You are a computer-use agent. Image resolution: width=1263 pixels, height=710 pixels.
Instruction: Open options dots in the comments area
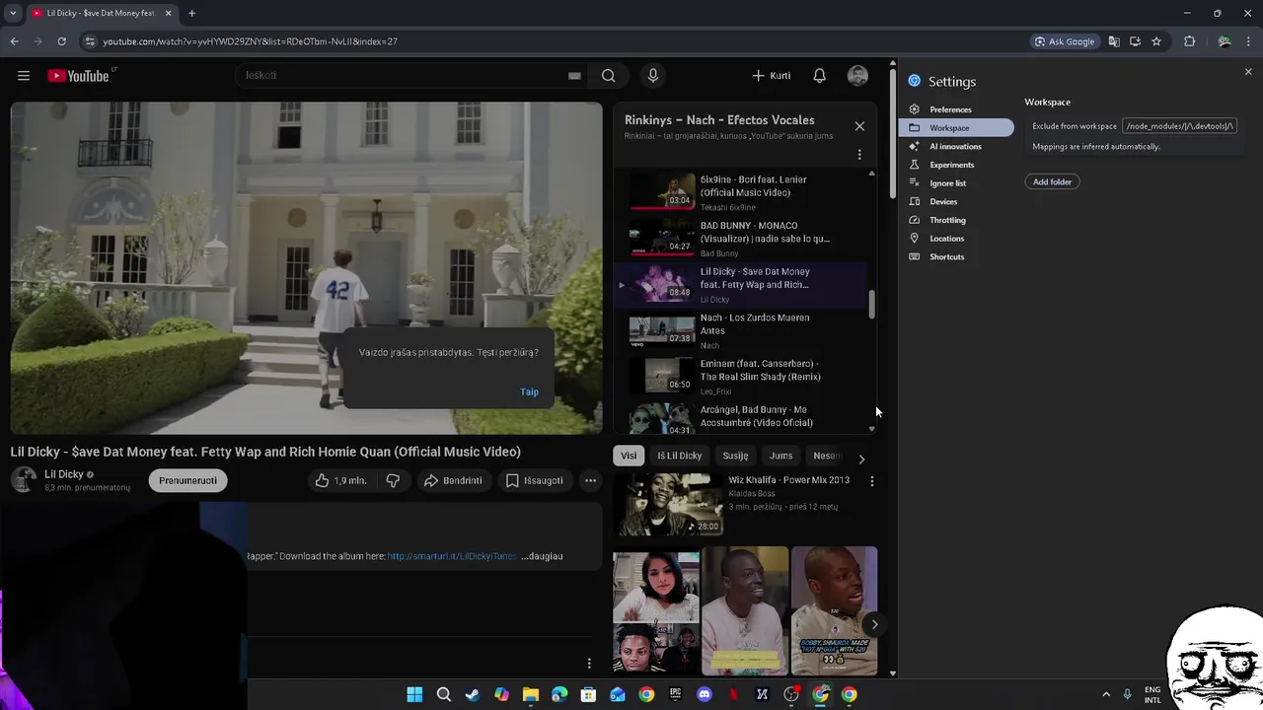(x=589, y=664)
